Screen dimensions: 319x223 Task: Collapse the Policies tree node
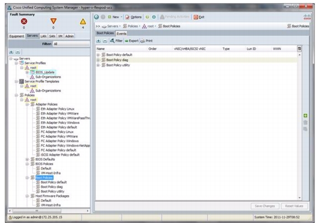click(16, 95)
